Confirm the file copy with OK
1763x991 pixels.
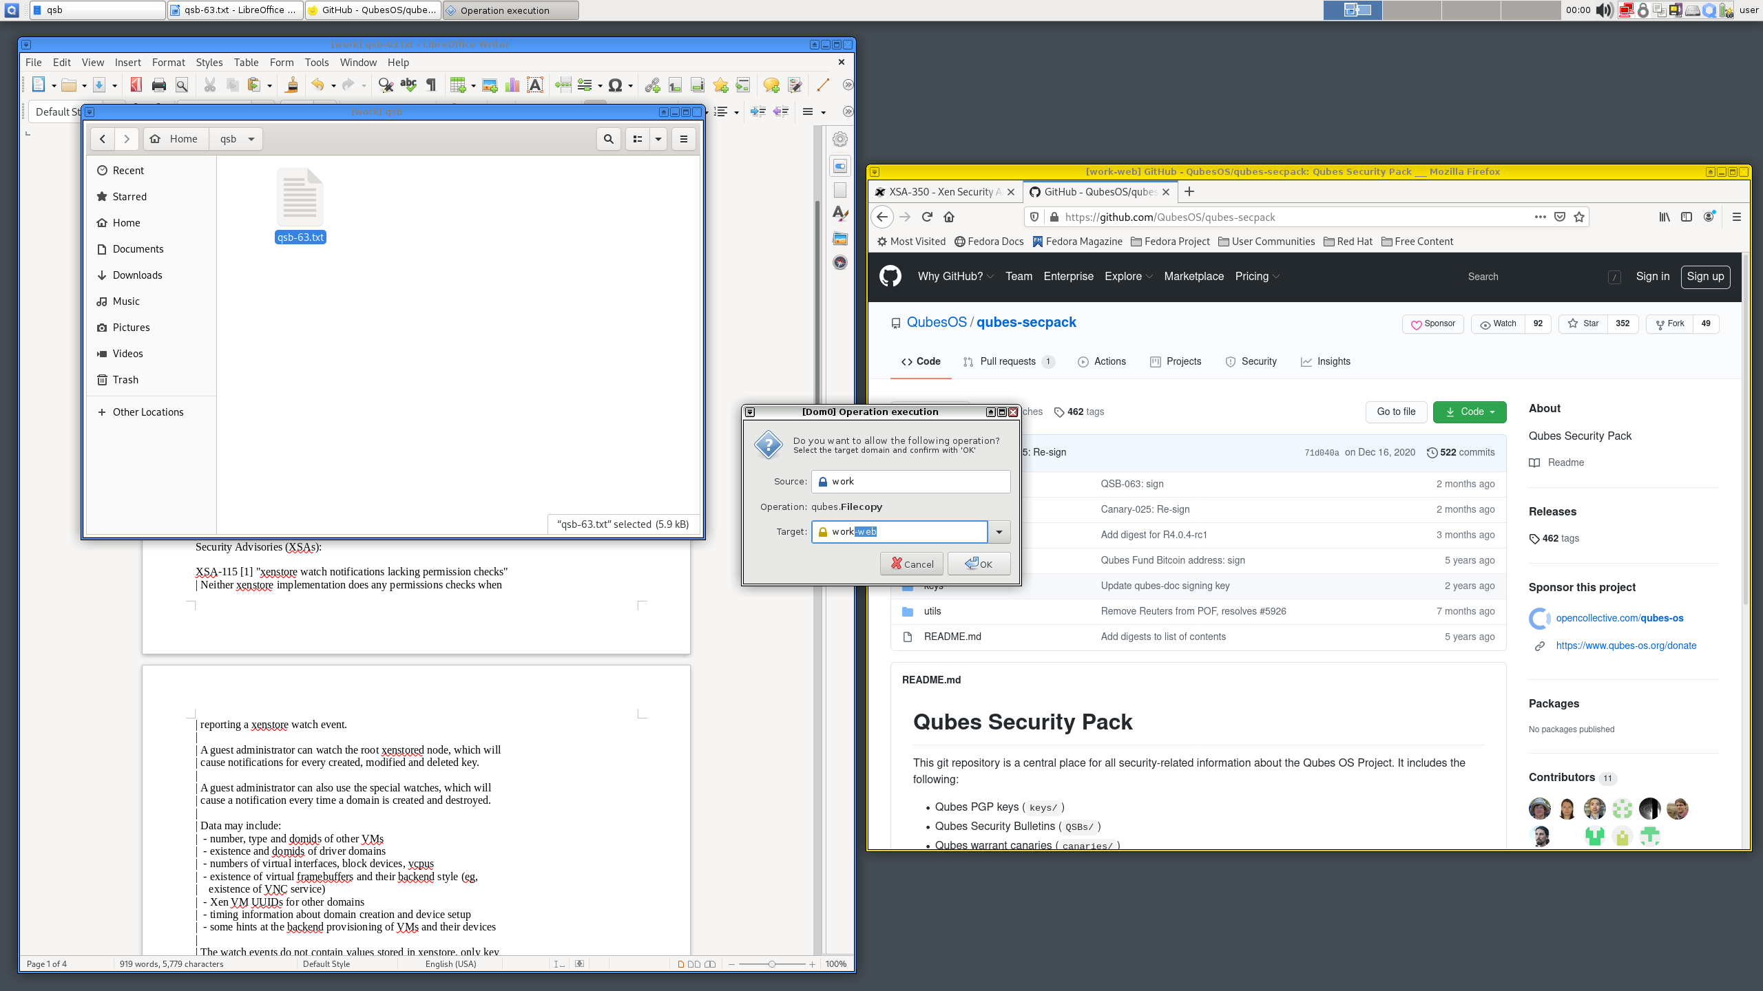979,563
